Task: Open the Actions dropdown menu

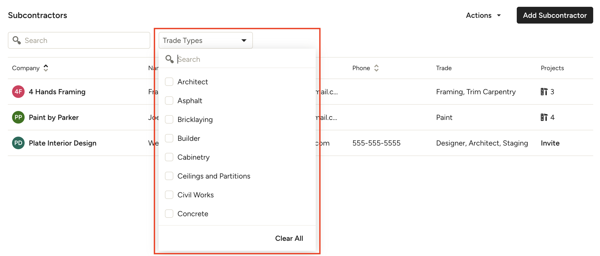Action: (483, 15)
